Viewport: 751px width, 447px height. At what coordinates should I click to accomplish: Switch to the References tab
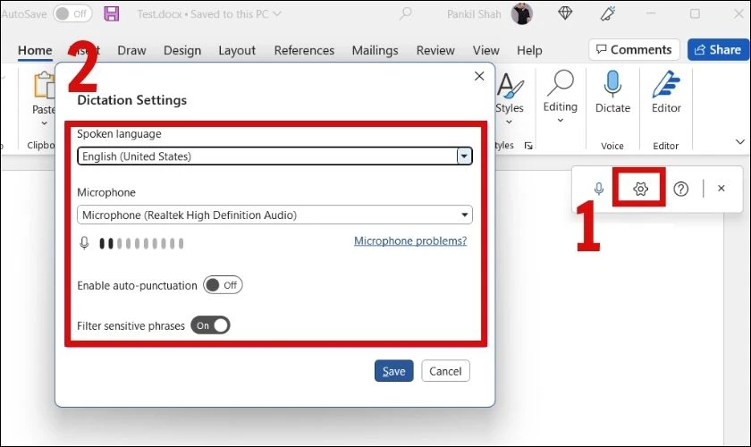304,50
